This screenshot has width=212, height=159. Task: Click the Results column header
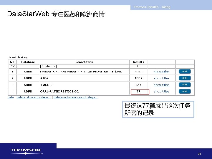[138, 62]
